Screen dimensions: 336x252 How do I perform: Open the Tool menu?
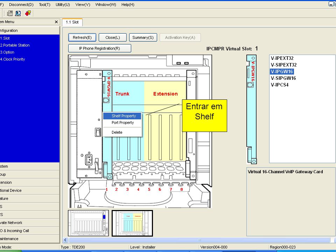[44, 5]
